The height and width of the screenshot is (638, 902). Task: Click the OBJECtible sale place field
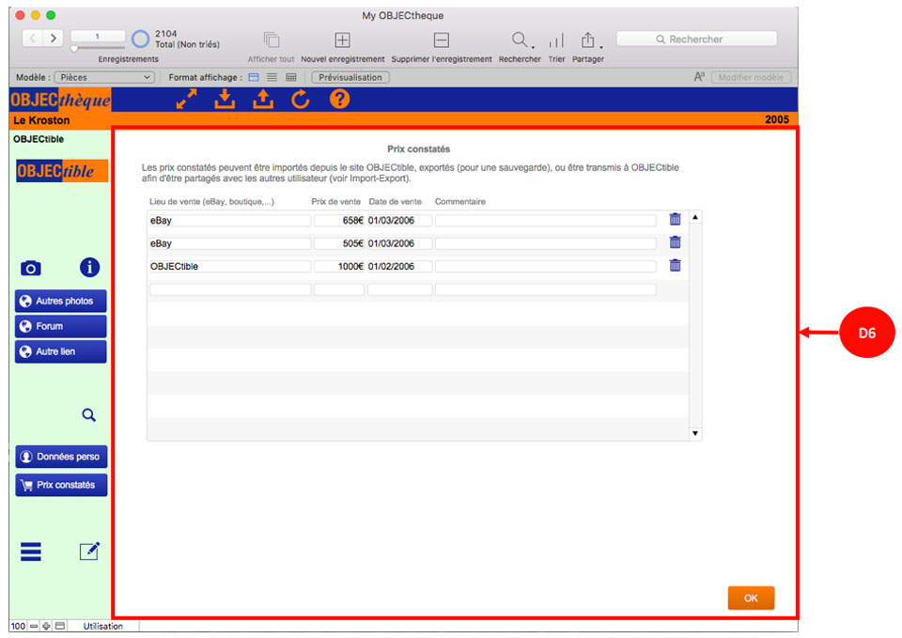[x=230, y=266]
